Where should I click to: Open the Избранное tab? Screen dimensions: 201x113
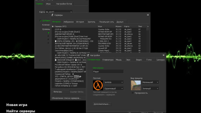coord(69,22)
